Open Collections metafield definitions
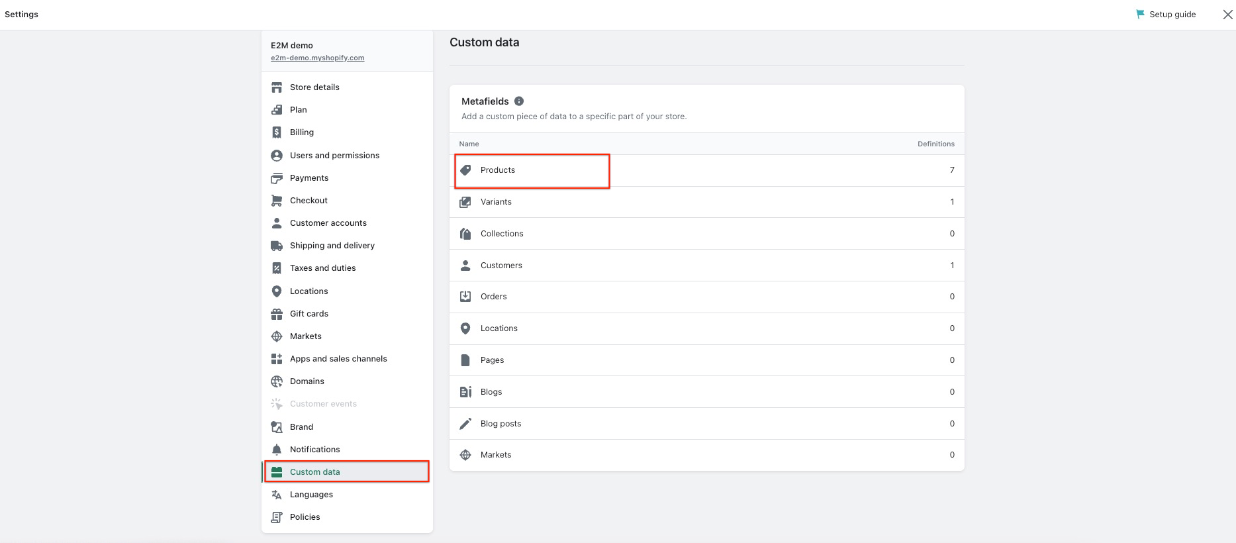Screen dimensions: 1236x543 [502, 234]
